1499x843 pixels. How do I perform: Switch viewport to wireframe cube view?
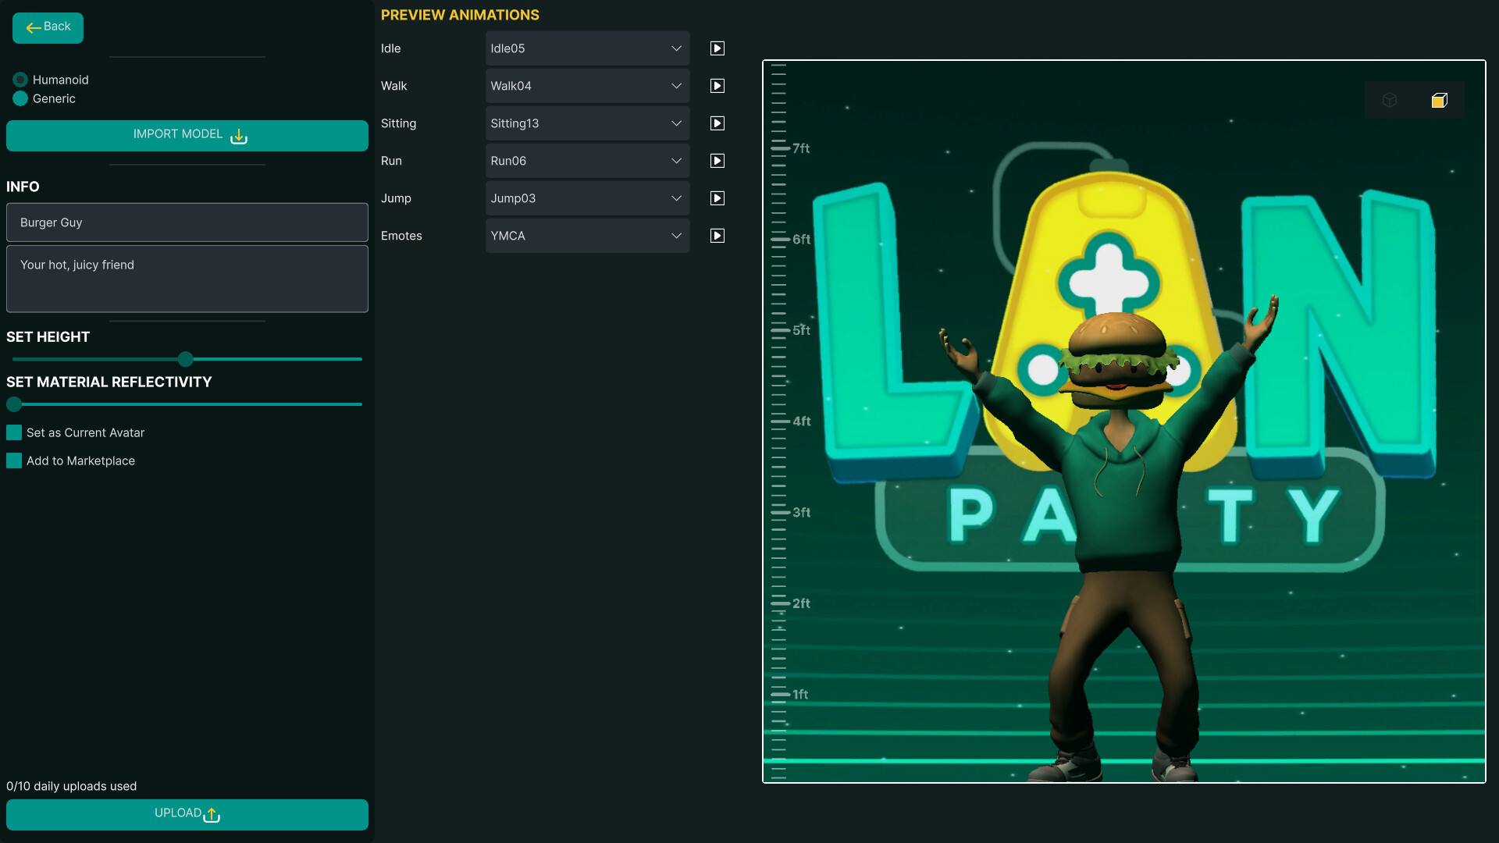pyautogui.click(x=1389, y=100)
